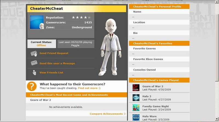Open the Halo Wars game icon

[x=136, y=117]
